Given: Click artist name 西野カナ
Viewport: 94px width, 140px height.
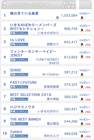Looking at the screenshot, I should pos(53,44).
